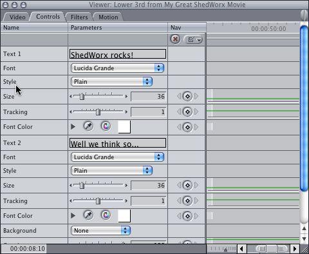Open the Background dropdown set to None

[x=100, y=231]
